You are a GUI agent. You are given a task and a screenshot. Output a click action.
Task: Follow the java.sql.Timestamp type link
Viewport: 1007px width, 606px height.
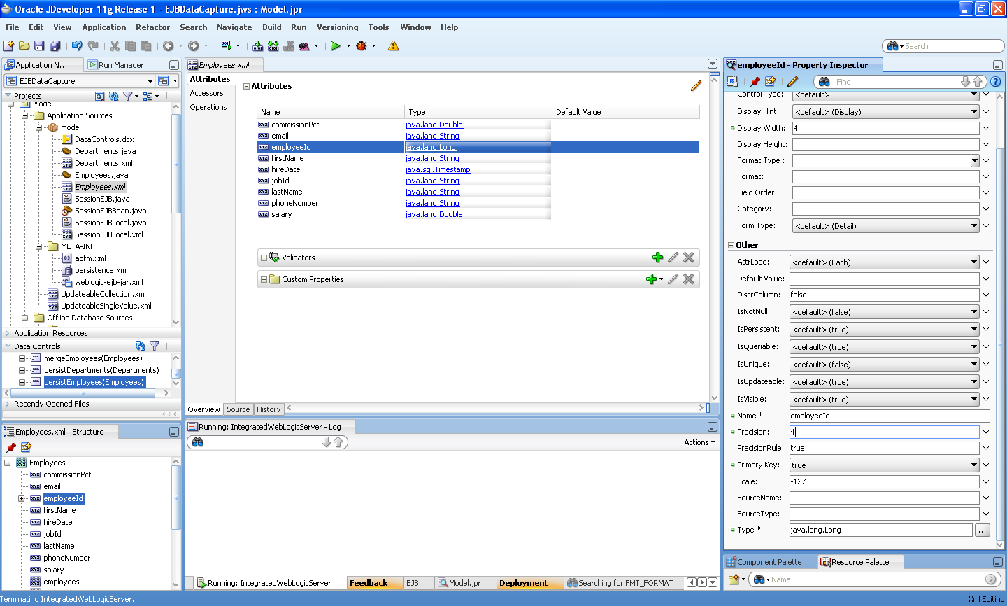pos(438,169)
